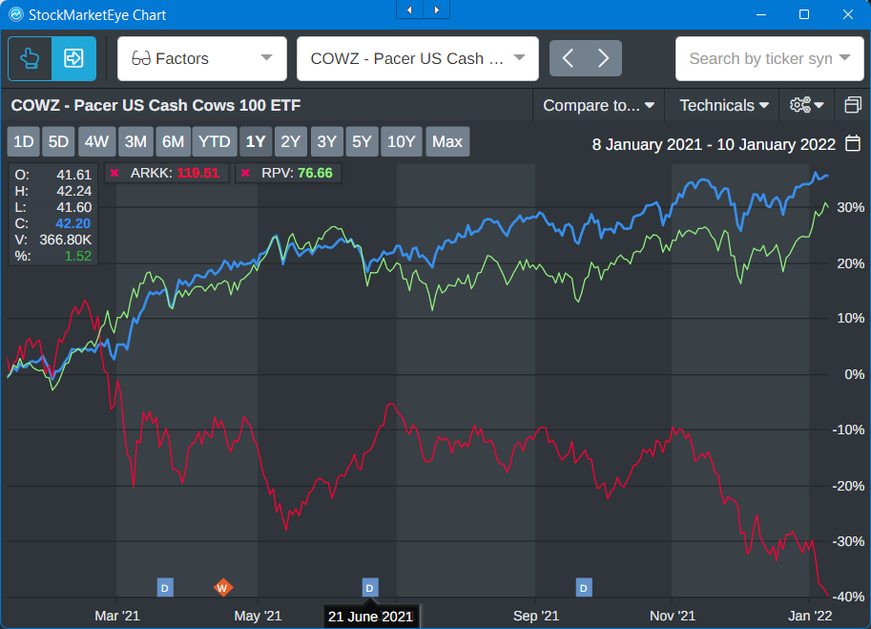Click the export arrow icon button
Screen dimensions: 871x629
(73, 58)
